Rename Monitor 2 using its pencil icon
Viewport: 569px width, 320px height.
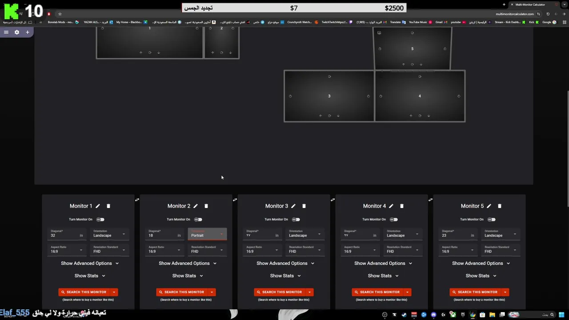[196, 206]
